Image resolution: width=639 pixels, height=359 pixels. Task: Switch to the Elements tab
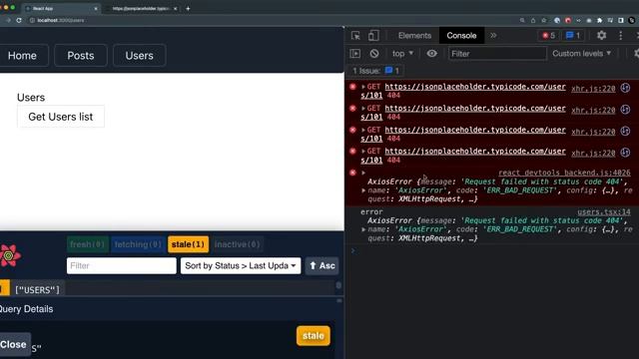click(x=414, y=36)
